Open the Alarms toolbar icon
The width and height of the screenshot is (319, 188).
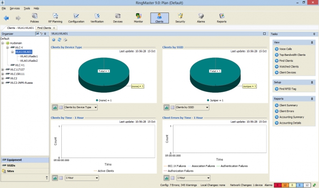tap(201, 18)
